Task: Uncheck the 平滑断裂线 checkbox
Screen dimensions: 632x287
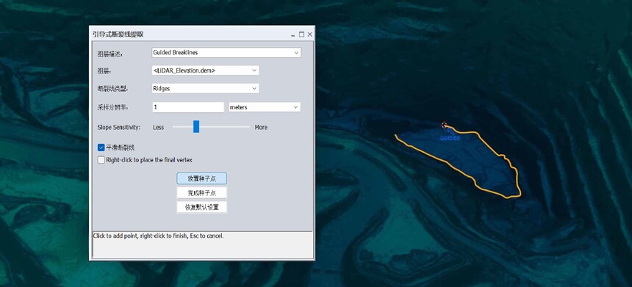Action: click(x=101, y=148)
